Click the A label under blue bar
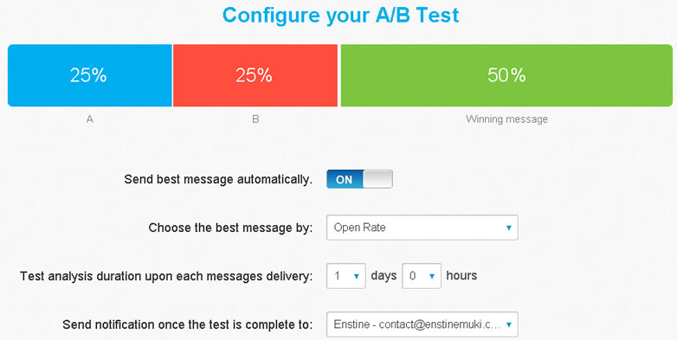The height and width of the screenshot is (340, 677). [x=90, y=119]
